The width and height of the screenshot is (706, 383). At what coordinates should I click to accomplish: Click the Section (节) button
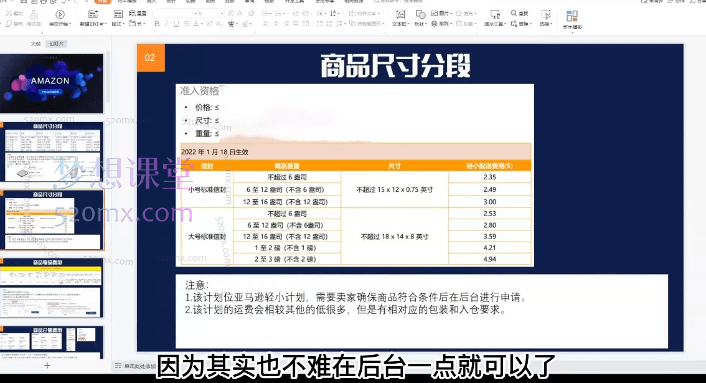pos(136,23)
